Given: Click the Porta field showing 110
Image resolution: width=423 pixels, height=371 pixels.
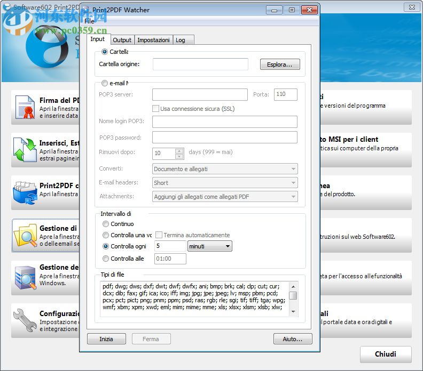Looking at the screenshot, I should click(x=286, y=94).
